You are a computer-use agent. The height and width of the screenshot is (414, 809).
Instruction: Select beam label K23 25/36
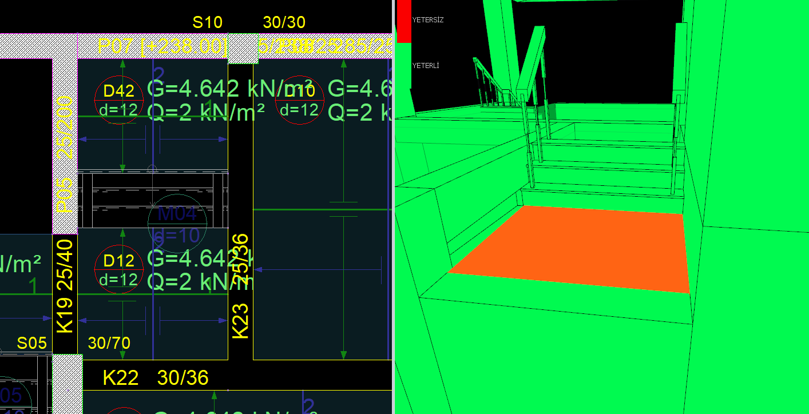click(241, 286)
